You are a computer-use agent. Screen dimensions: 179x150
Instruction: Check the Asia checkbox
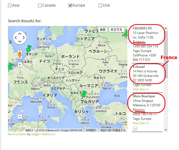pos(10,5)
